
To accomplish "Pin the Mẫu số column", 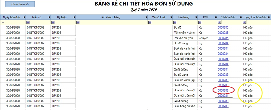I will click(x=49, y=17).
